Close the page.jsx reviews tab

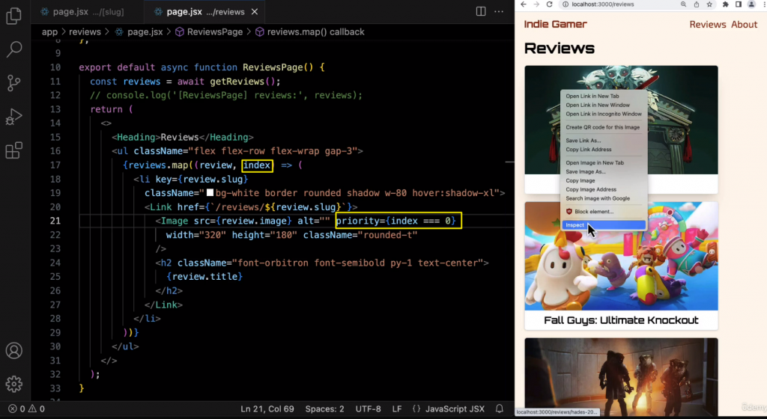point(255,12)
